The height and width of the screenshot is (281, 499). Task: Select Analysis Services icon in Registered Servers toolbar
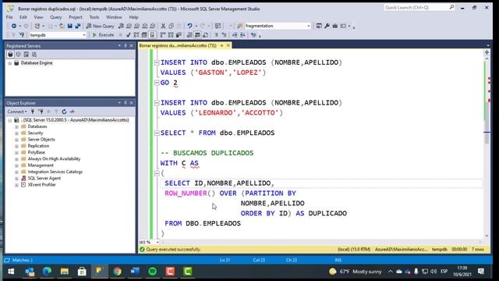click(18, 55)
